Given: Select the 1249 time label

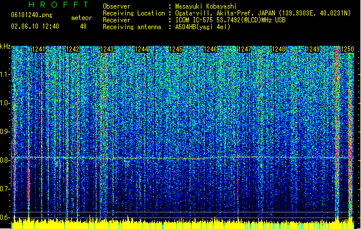Looking at the screenshot, I should point(313,49).
